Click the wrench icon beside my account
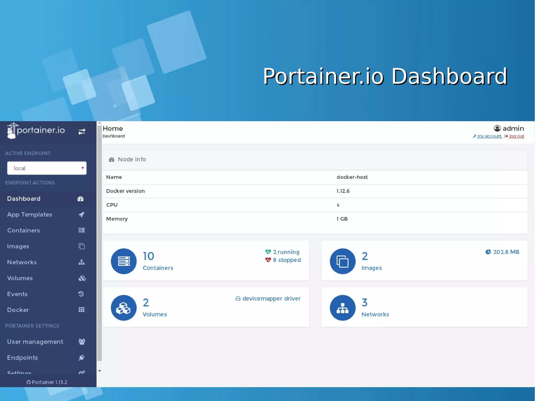This screenshot has width=535, height=401. click(x=475, y=136)
